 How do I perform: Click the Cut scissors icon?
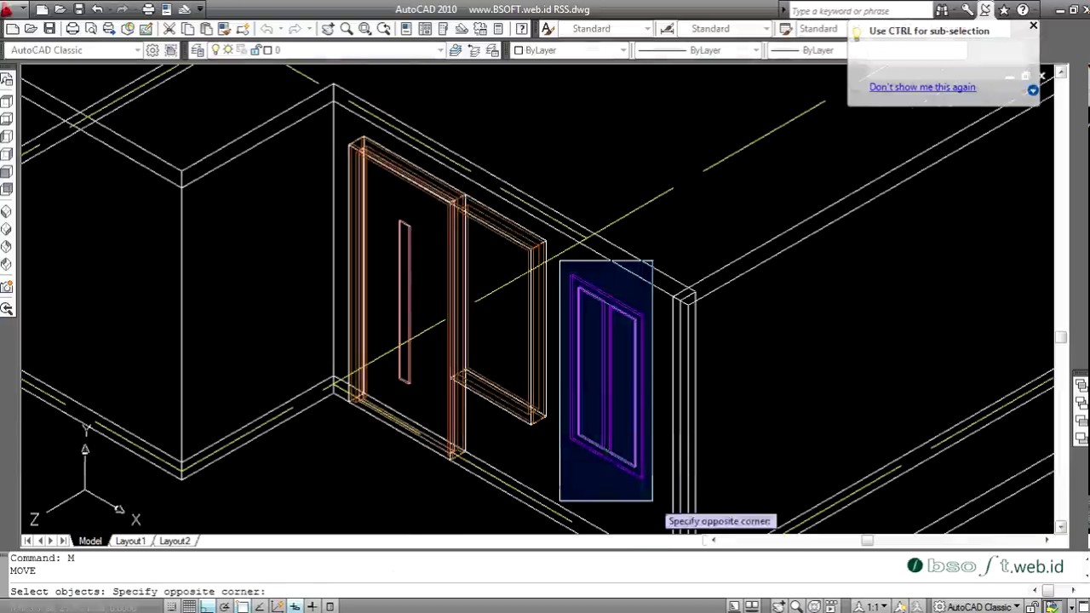(169, 29)
